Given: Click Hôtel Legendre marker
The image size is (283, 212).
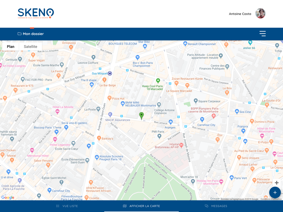Looking at the screenshot, I should pyautogui.click(x=55, y=139).
